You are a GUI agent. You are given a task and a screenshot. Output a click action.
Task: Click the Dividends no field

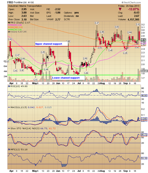click(x=71, y=16)
